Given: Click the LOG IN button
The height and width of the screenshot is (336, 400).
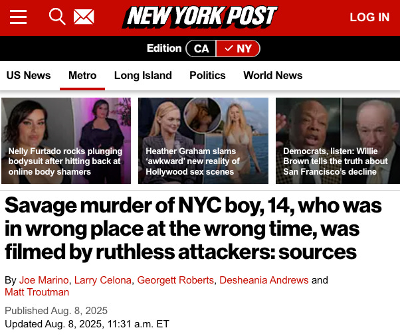Looking at the screenshot, I should 369,17.
